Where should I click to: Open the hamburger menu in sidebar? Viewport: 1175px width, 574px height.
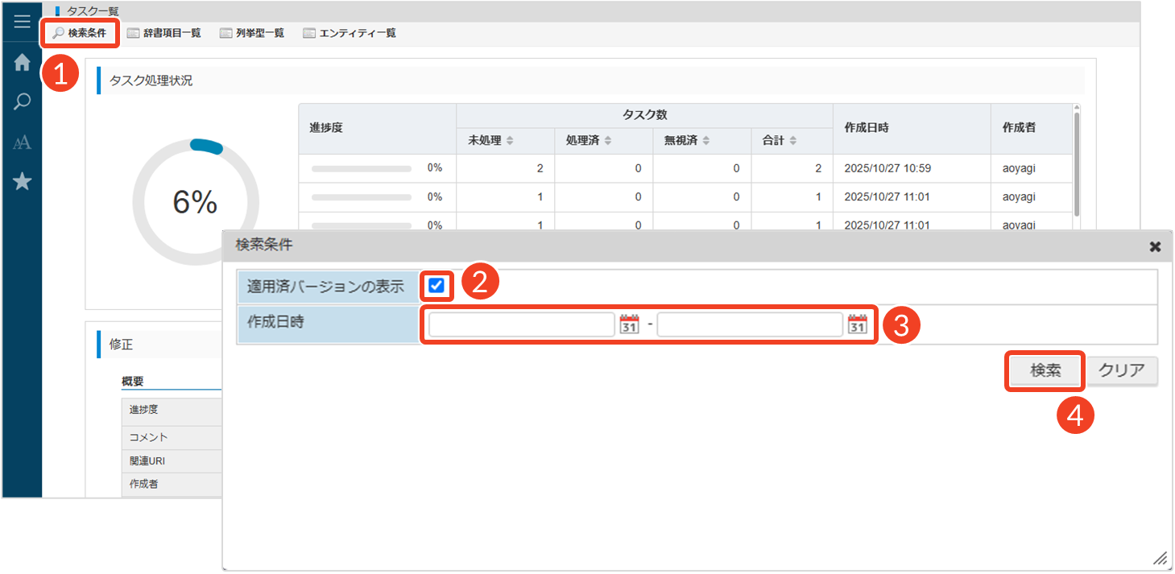(22, 22)
